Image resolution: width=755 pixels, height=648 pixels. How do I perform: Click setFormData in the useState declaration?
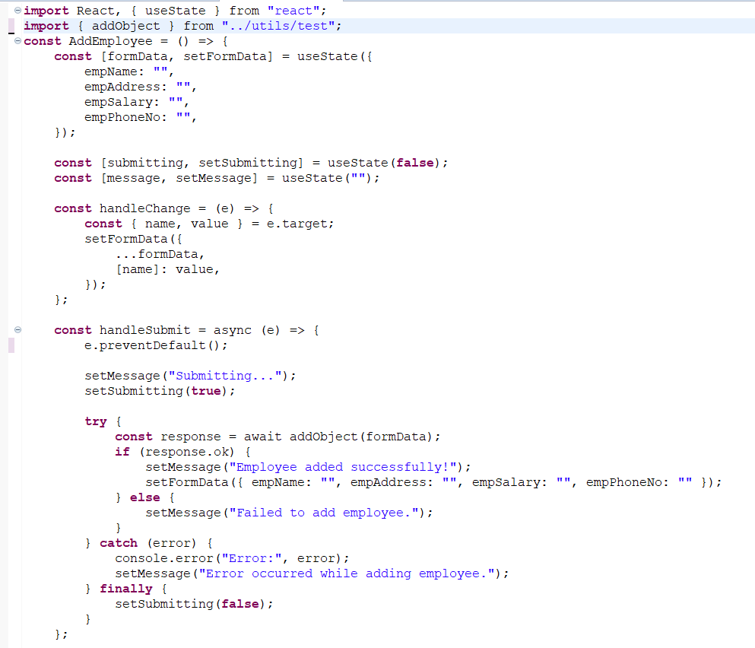coord(225,56)
